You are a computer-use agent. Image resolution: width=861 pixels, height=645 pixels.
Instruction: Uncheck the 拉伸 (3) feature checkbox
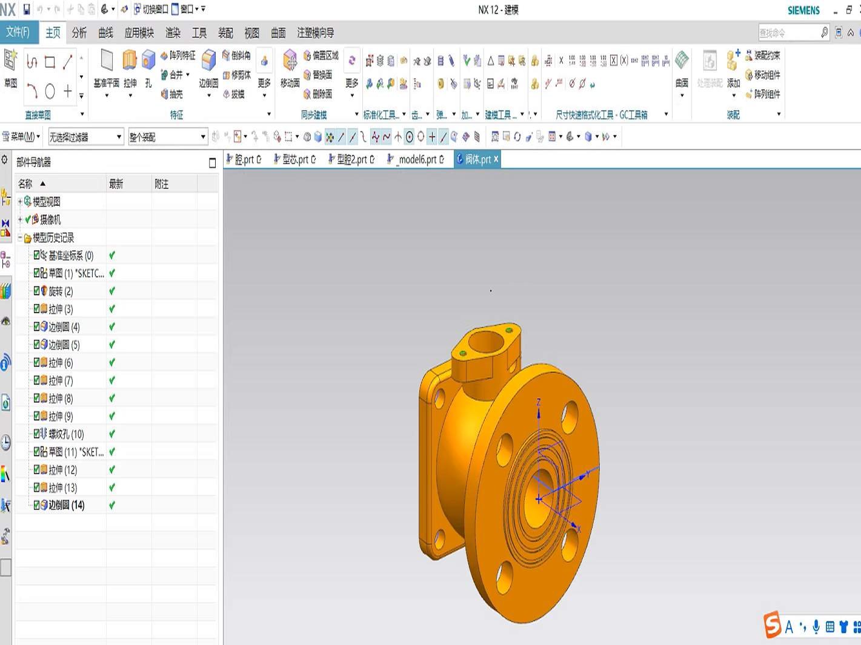(36, 309)
